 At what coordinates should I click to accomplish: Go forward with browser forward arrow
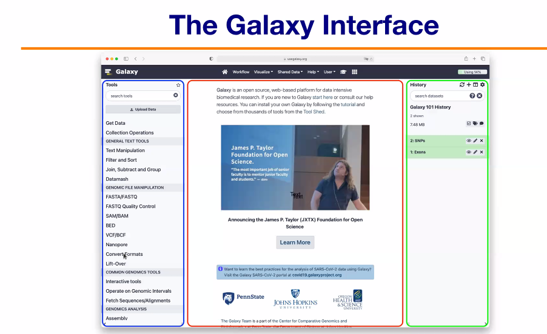point(143,59)
